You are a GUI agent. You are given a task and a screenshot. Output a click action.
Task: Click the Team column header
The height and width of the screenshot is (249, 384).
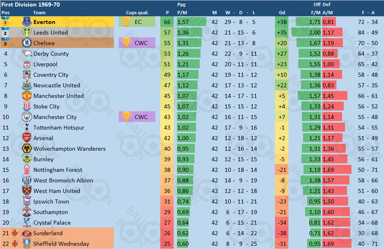point(39,13)
